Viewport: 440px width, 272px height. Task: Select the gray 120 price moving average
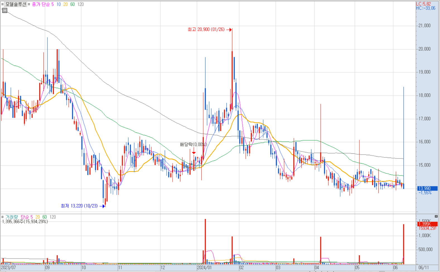point(81,4)
